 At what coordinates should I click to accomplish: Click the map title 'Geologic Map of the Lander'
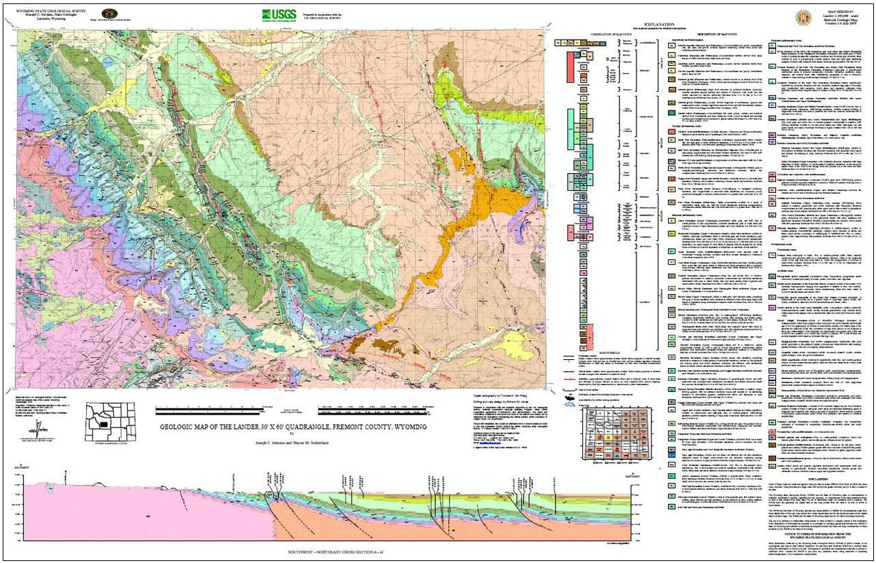[293, 426]
